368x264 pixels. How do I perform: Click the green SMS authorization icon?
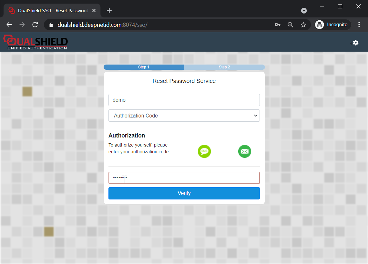coord(204,151)
